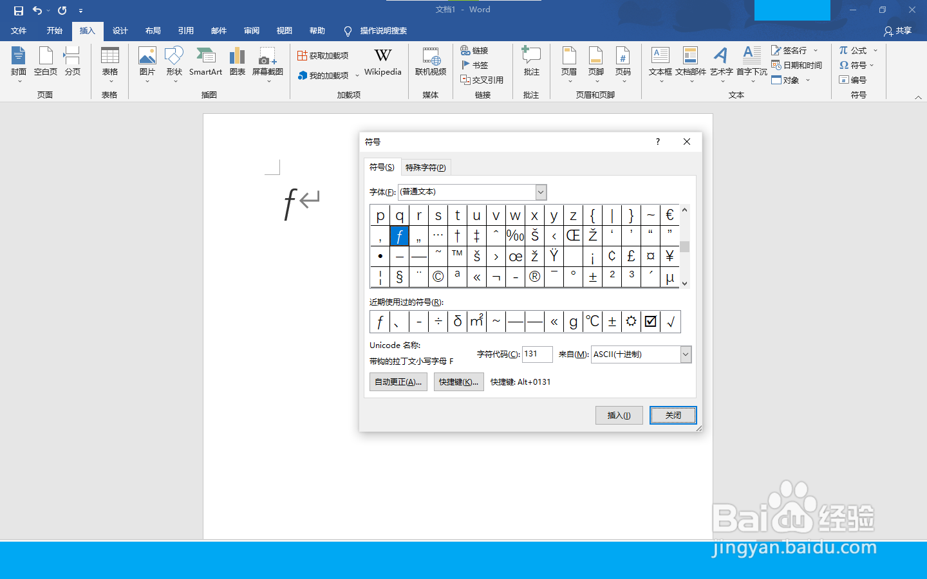Select the Euro € symbol in grid
This screenshot has height=579, width=927.
(669, 215)
